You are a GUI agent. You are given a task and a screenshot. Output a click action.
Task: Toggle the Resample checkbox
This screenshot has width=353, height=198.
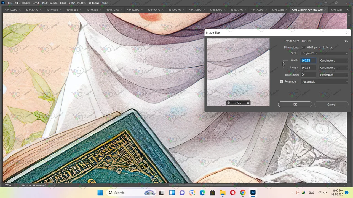point(282,82)
